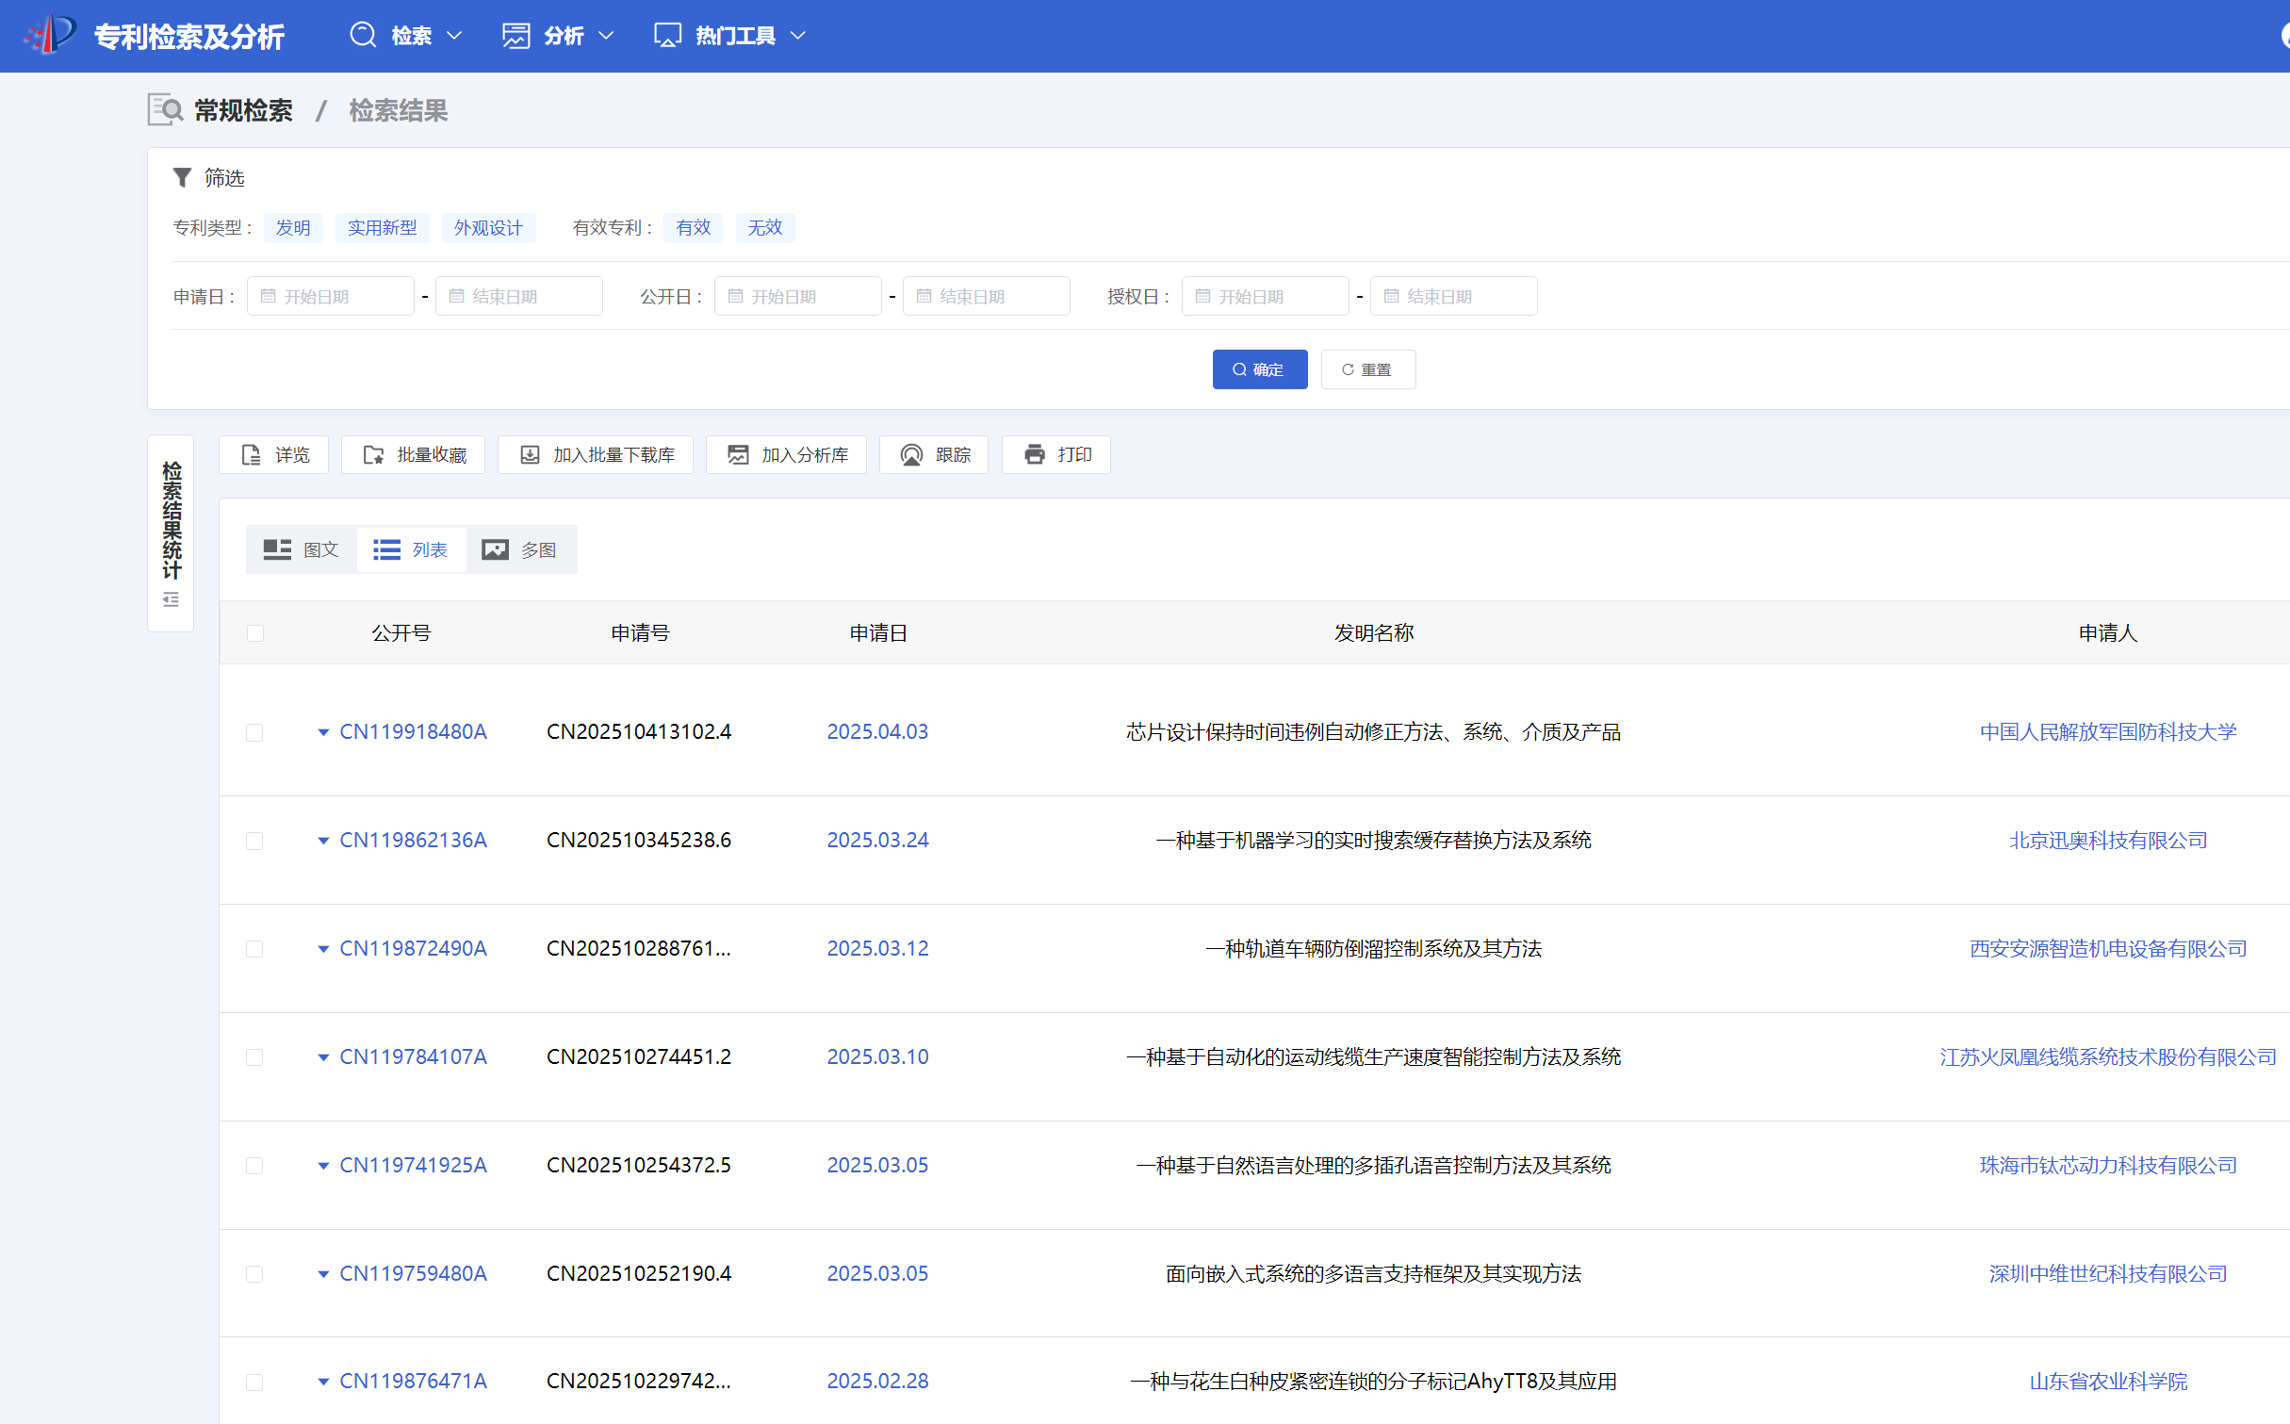Expand the arrow beside CN119872490A
Image resolution: width=2290 pixels, height=1424 pixels.
pos(323,949)
